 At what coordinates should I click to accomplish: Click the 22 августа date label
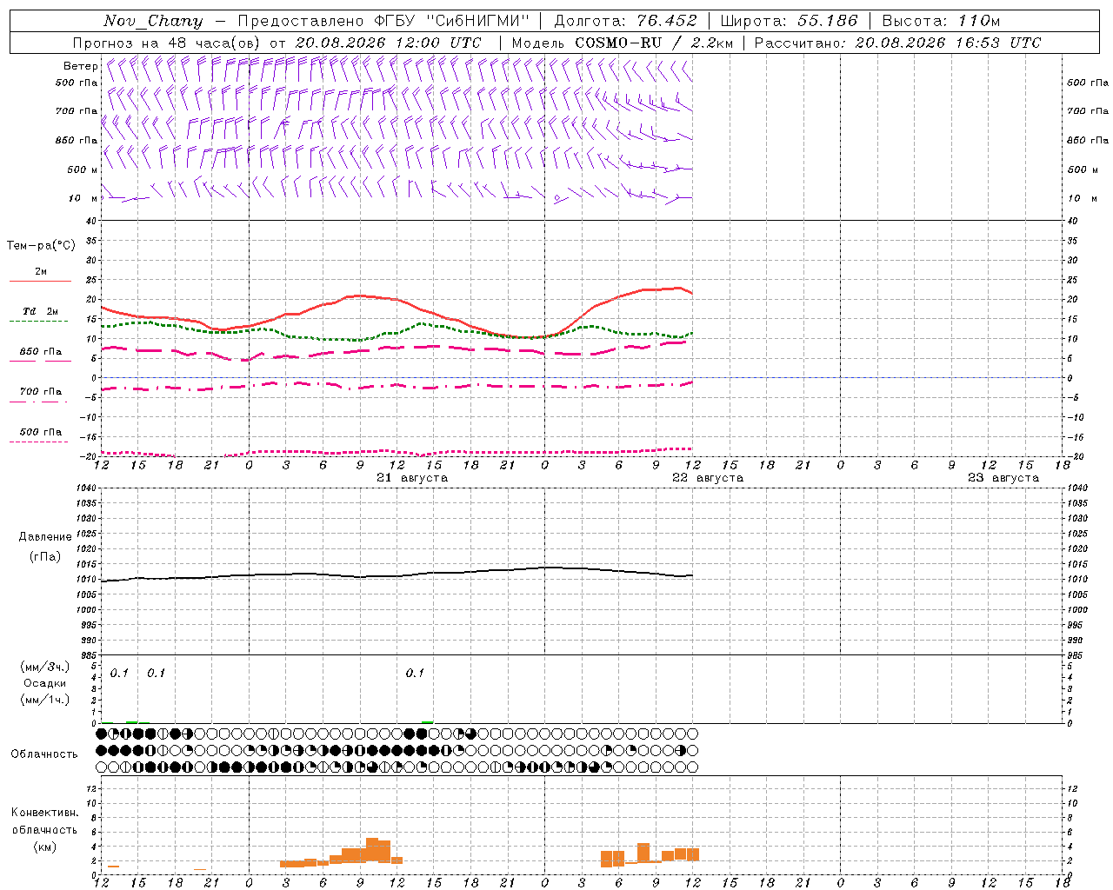coord(708,478)
